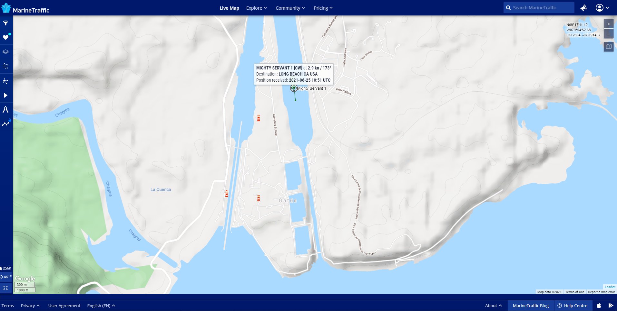Open the map layers icon in sidebar

(5, 52)
